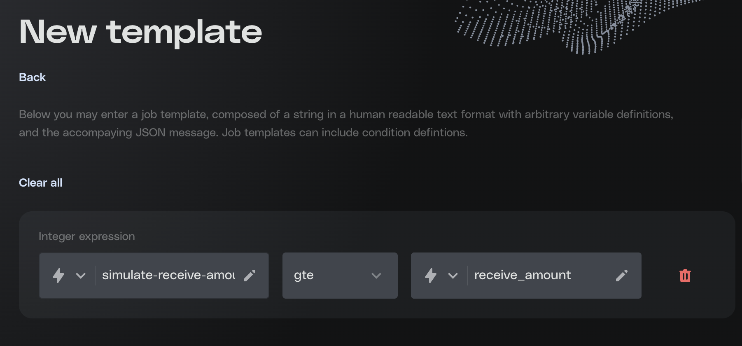Expand the chevron next to receive_amount
Screen dimensions: 742x346
click(x=453, y=276)
